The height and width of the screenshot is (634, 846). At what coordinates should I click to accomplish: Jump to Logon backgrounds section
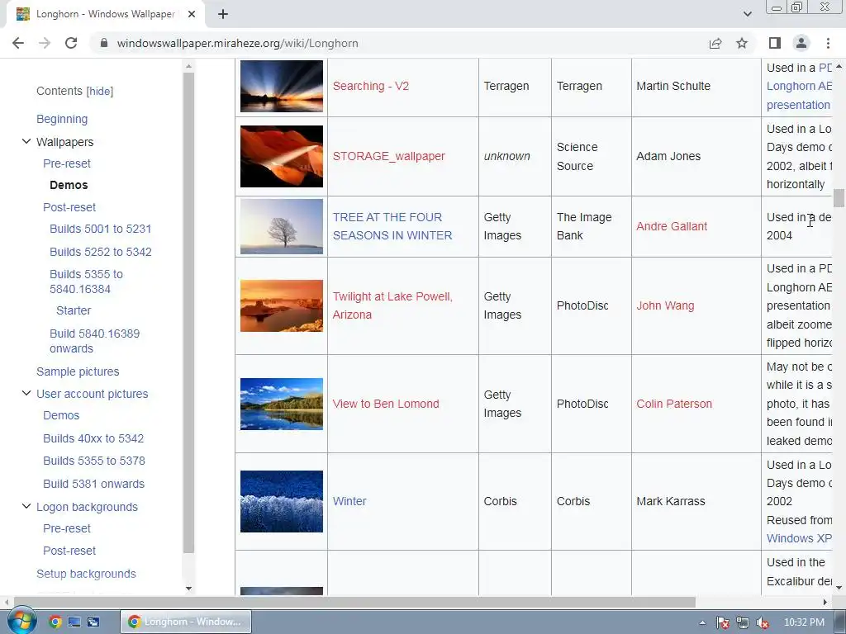pyautogui.click(x=87, y=507)
